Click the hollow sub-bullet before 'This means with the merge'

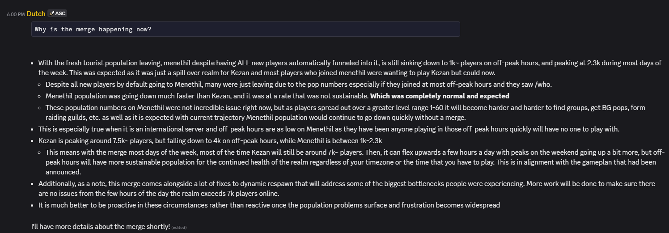(x=40, y=152)
